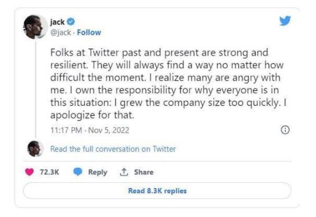Click the final line 'apologize for that.'

92,115
